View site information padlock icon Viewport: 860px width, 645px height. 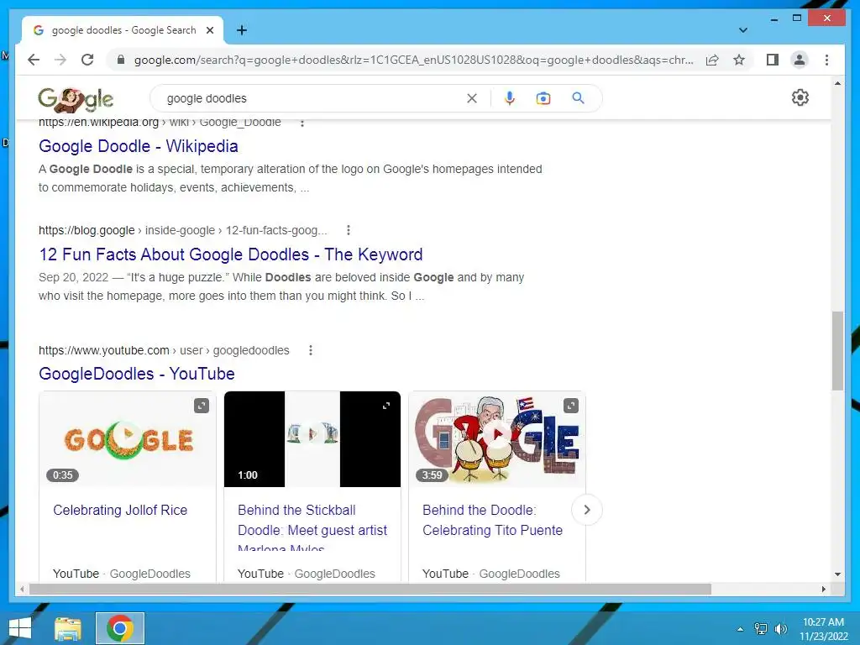(121, 60)
